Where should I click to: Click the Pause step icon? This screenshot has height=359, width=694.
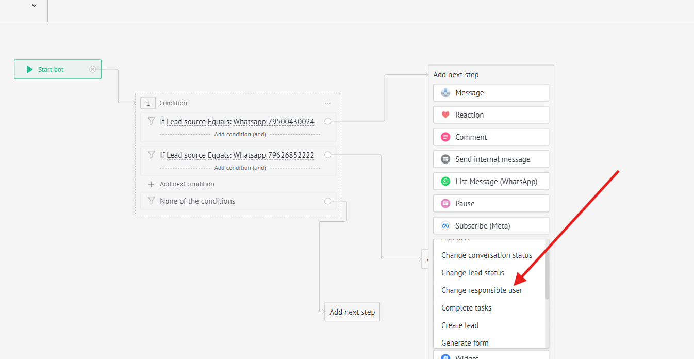tap(445, 204)
